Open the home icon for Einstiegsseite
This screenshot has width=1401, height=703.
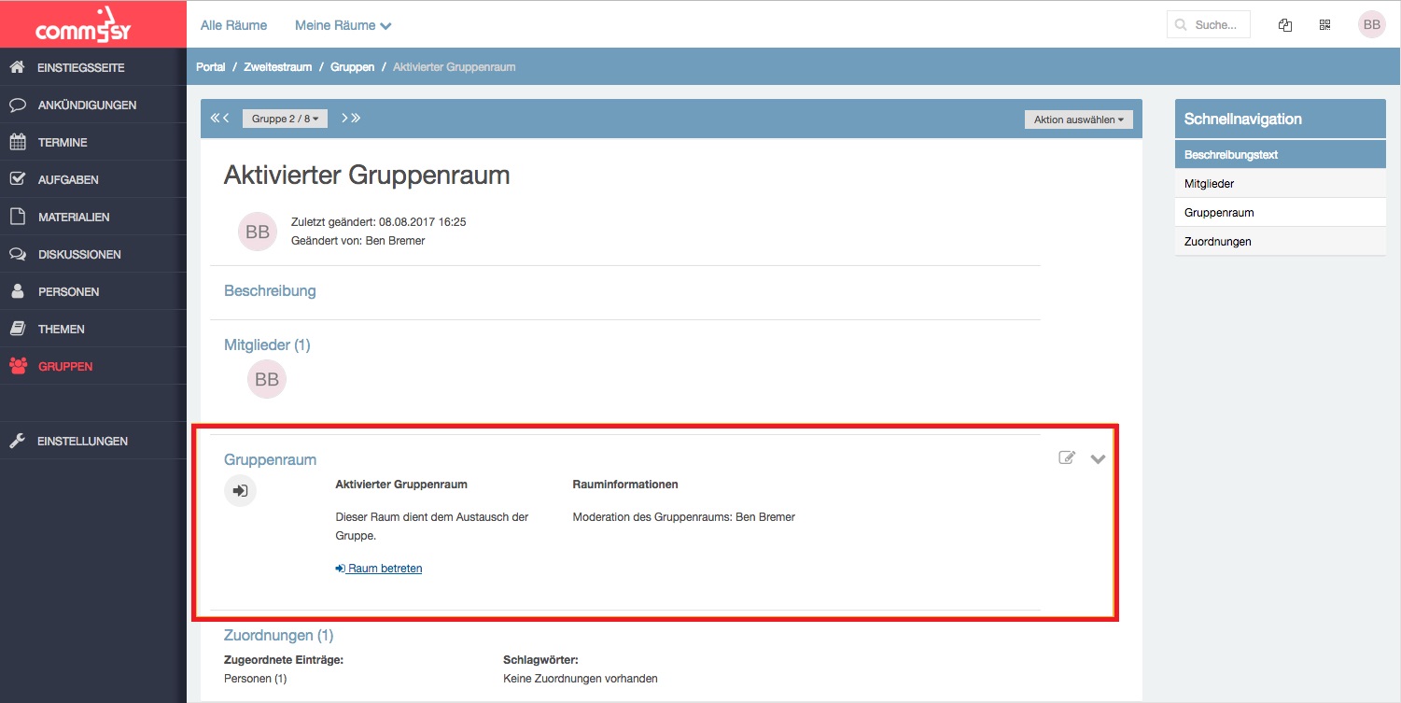point(17,67)
